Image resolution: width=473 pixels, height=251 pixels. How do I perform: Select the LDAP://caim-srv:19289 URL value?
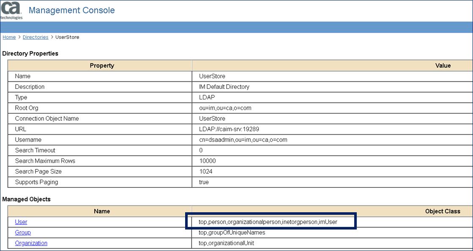point(229,129)
